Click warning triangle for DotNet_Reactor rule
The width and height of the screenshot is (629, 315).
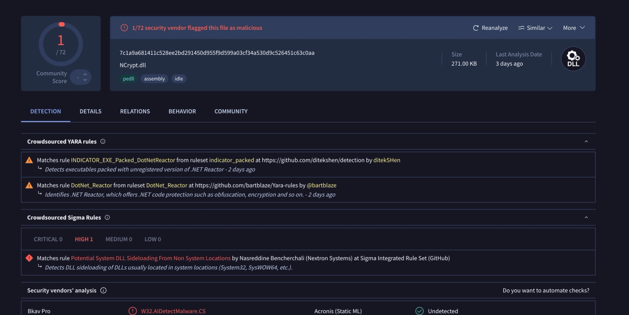[29, 185]
